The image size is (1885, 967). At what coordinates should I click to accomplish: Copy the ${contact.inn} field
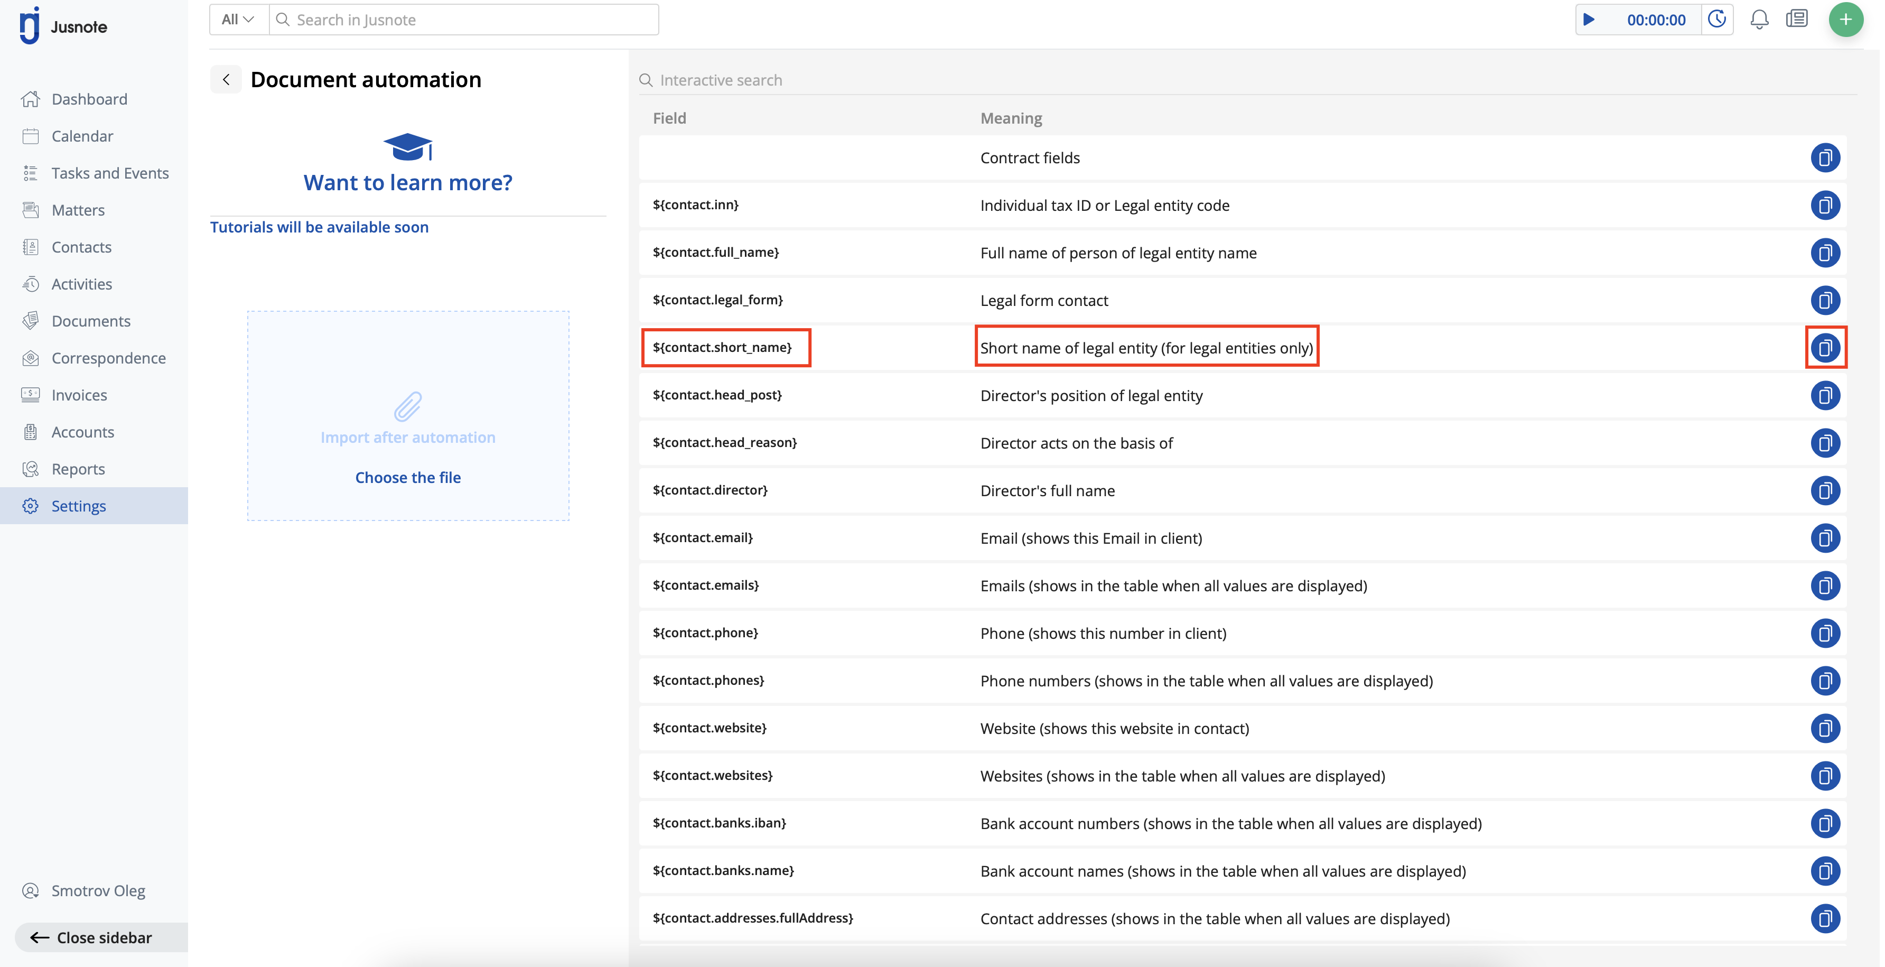(x=1825, y=205)
